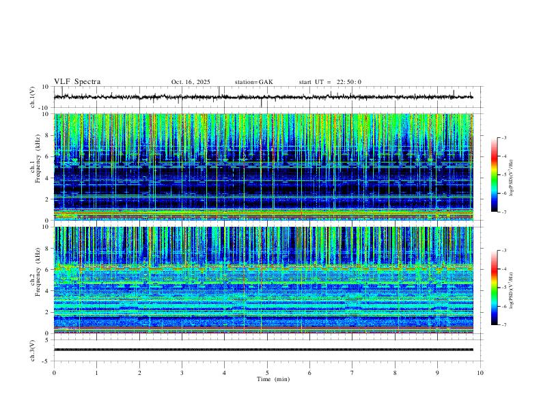This screenshot has width=541, height=418.
Task: Click the time axis tick label '7'
Action: (x=352, y=373)
